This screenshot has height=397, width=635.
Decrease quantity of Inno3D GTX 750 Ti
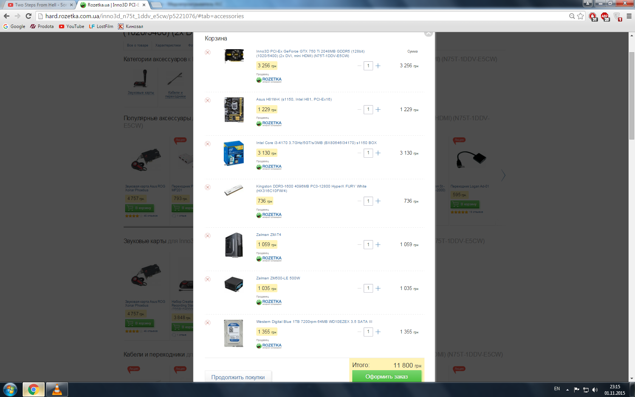point(359,66)
